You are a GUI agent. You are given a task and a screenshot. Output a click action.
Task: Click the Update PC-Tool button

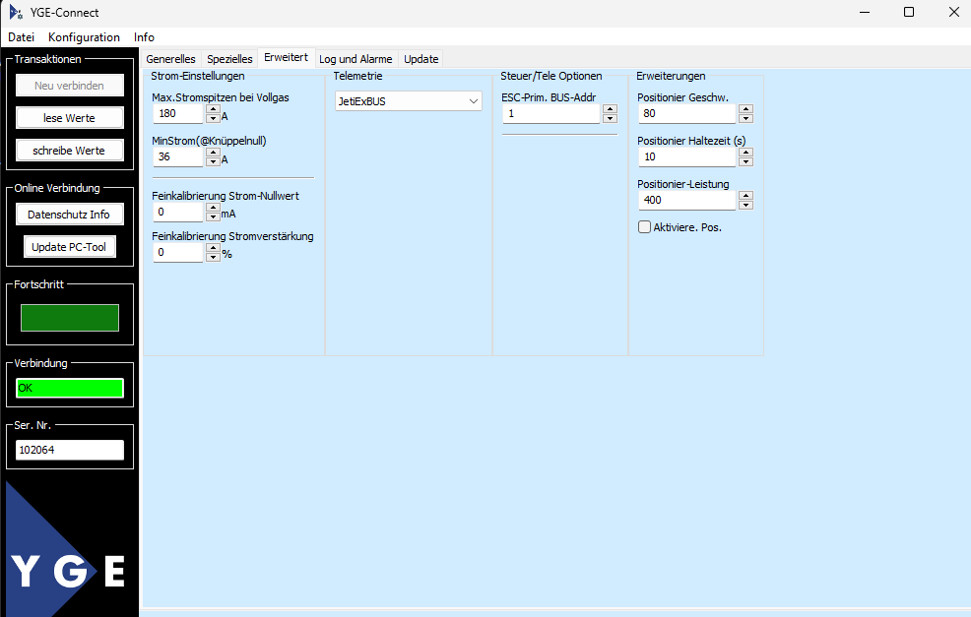69,247
